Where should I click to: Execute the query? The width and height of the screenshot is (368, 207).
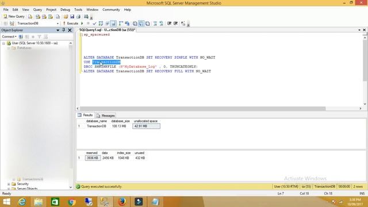(x=70, y=24)
